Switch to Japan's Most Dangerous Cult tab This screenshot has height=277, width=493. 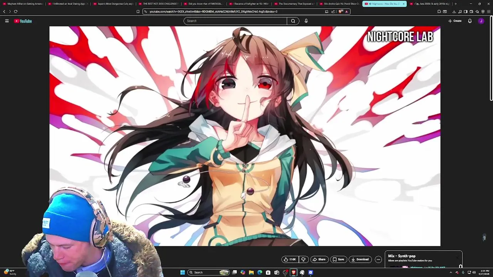click(113, 4)
